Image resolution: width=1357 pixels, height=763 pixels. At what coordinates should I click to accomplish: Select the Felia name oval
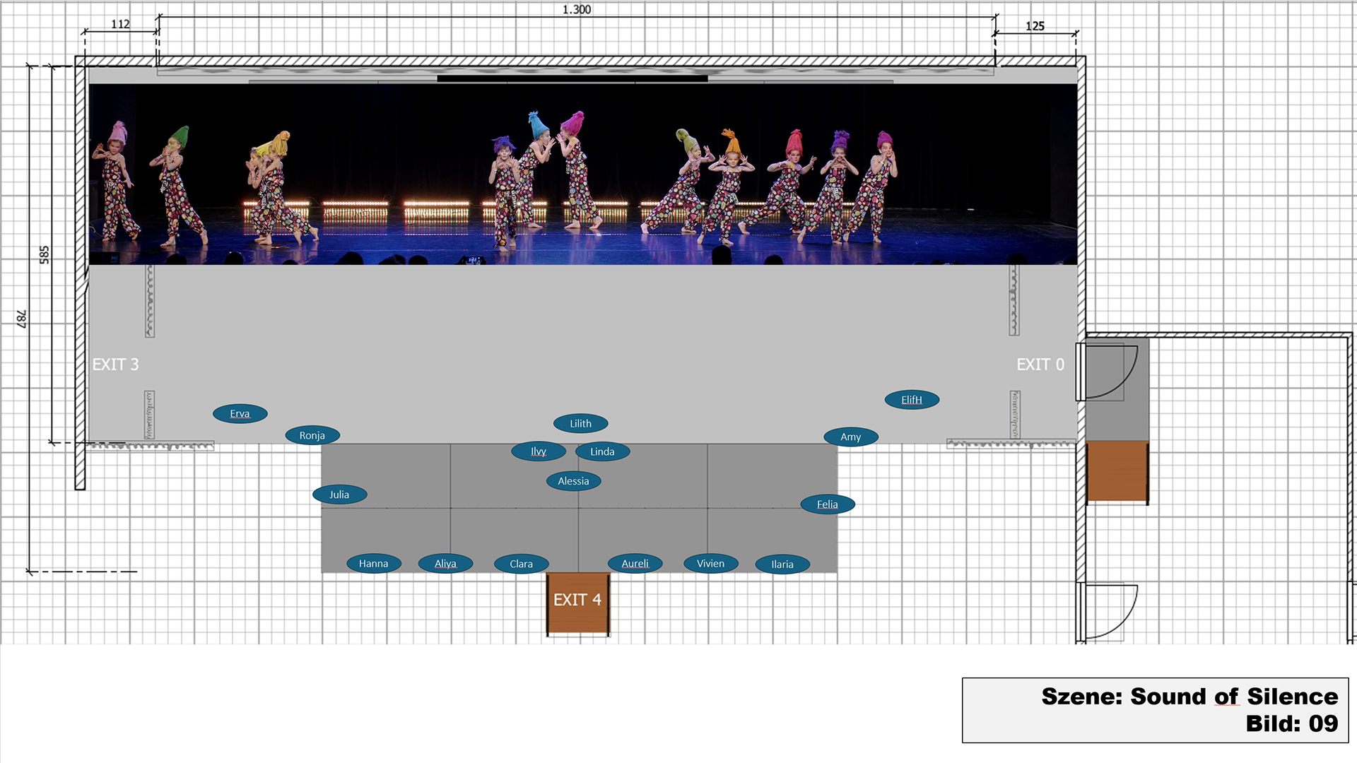tap(827, 504)
